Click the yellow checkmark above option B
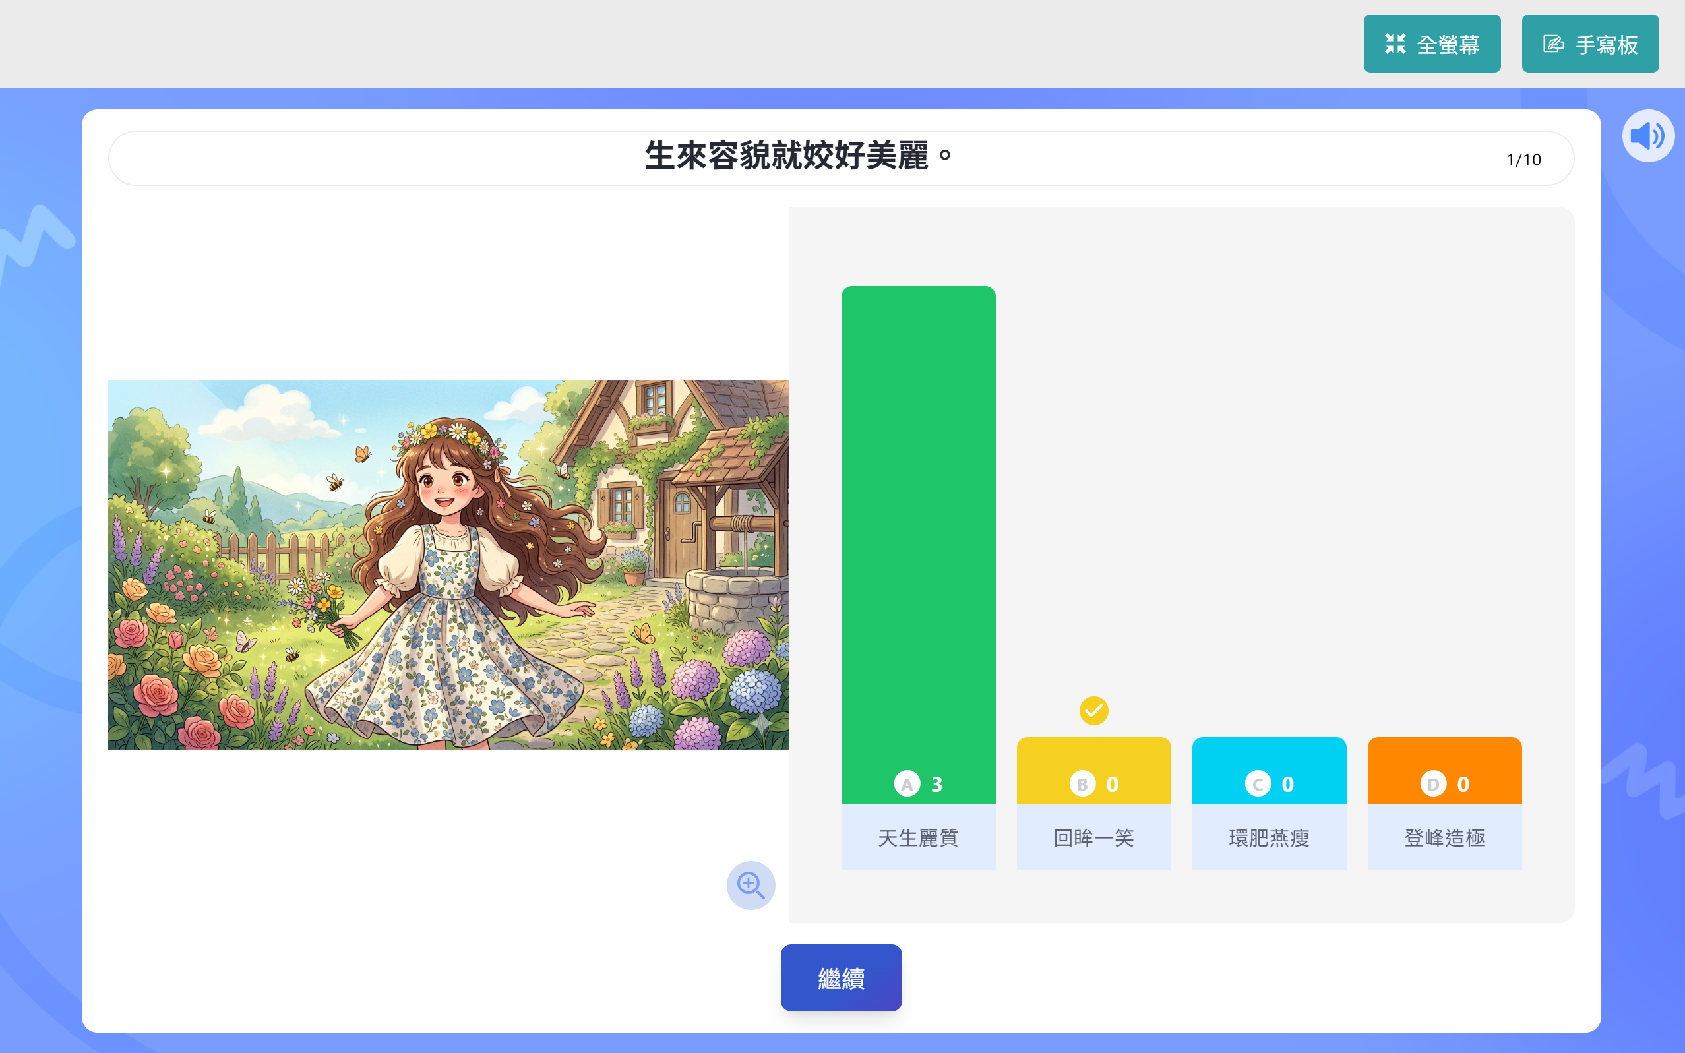Viewport: 1685px width, 1053px height. coord(1093,710)
